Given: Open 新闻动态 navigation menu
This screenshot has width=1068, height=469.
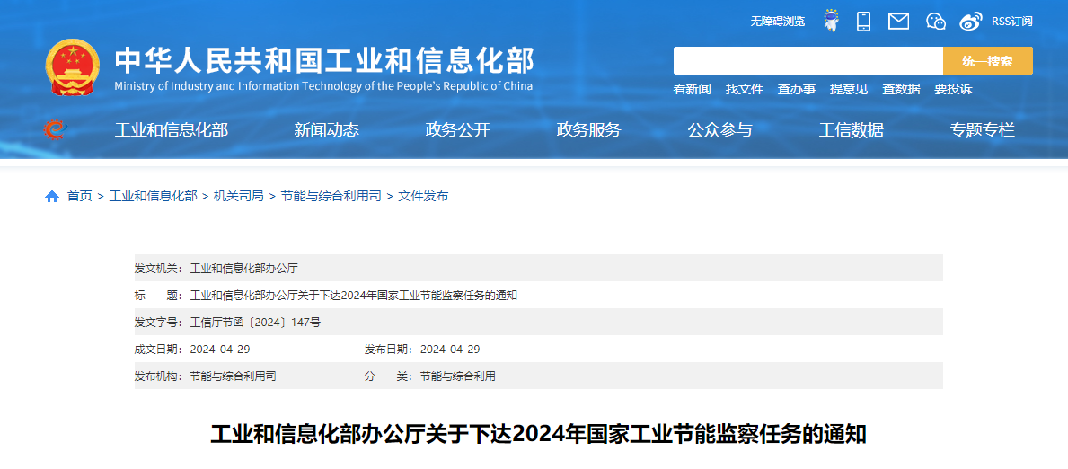Looking at the screenshot, I should pos(326,129).
